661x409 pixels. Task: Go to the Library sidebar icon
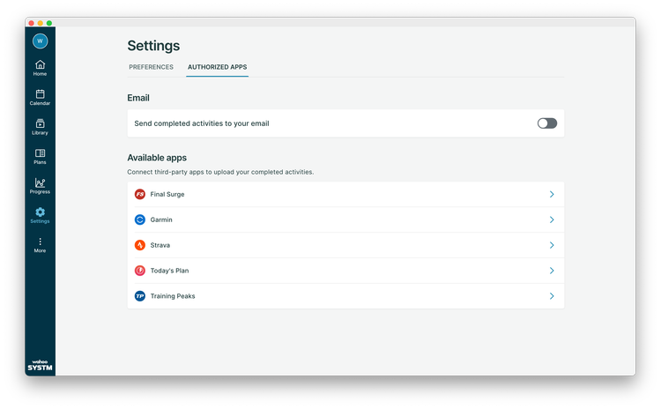tap(40, 127)
